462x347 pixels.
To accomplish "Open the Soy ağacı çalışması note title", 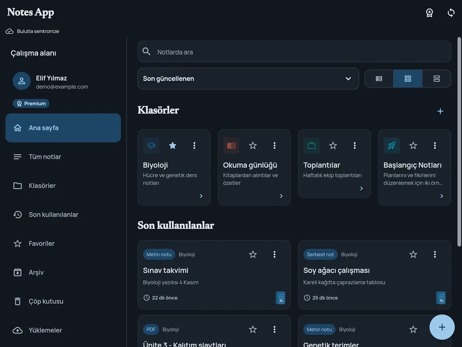I will [336, 270].
